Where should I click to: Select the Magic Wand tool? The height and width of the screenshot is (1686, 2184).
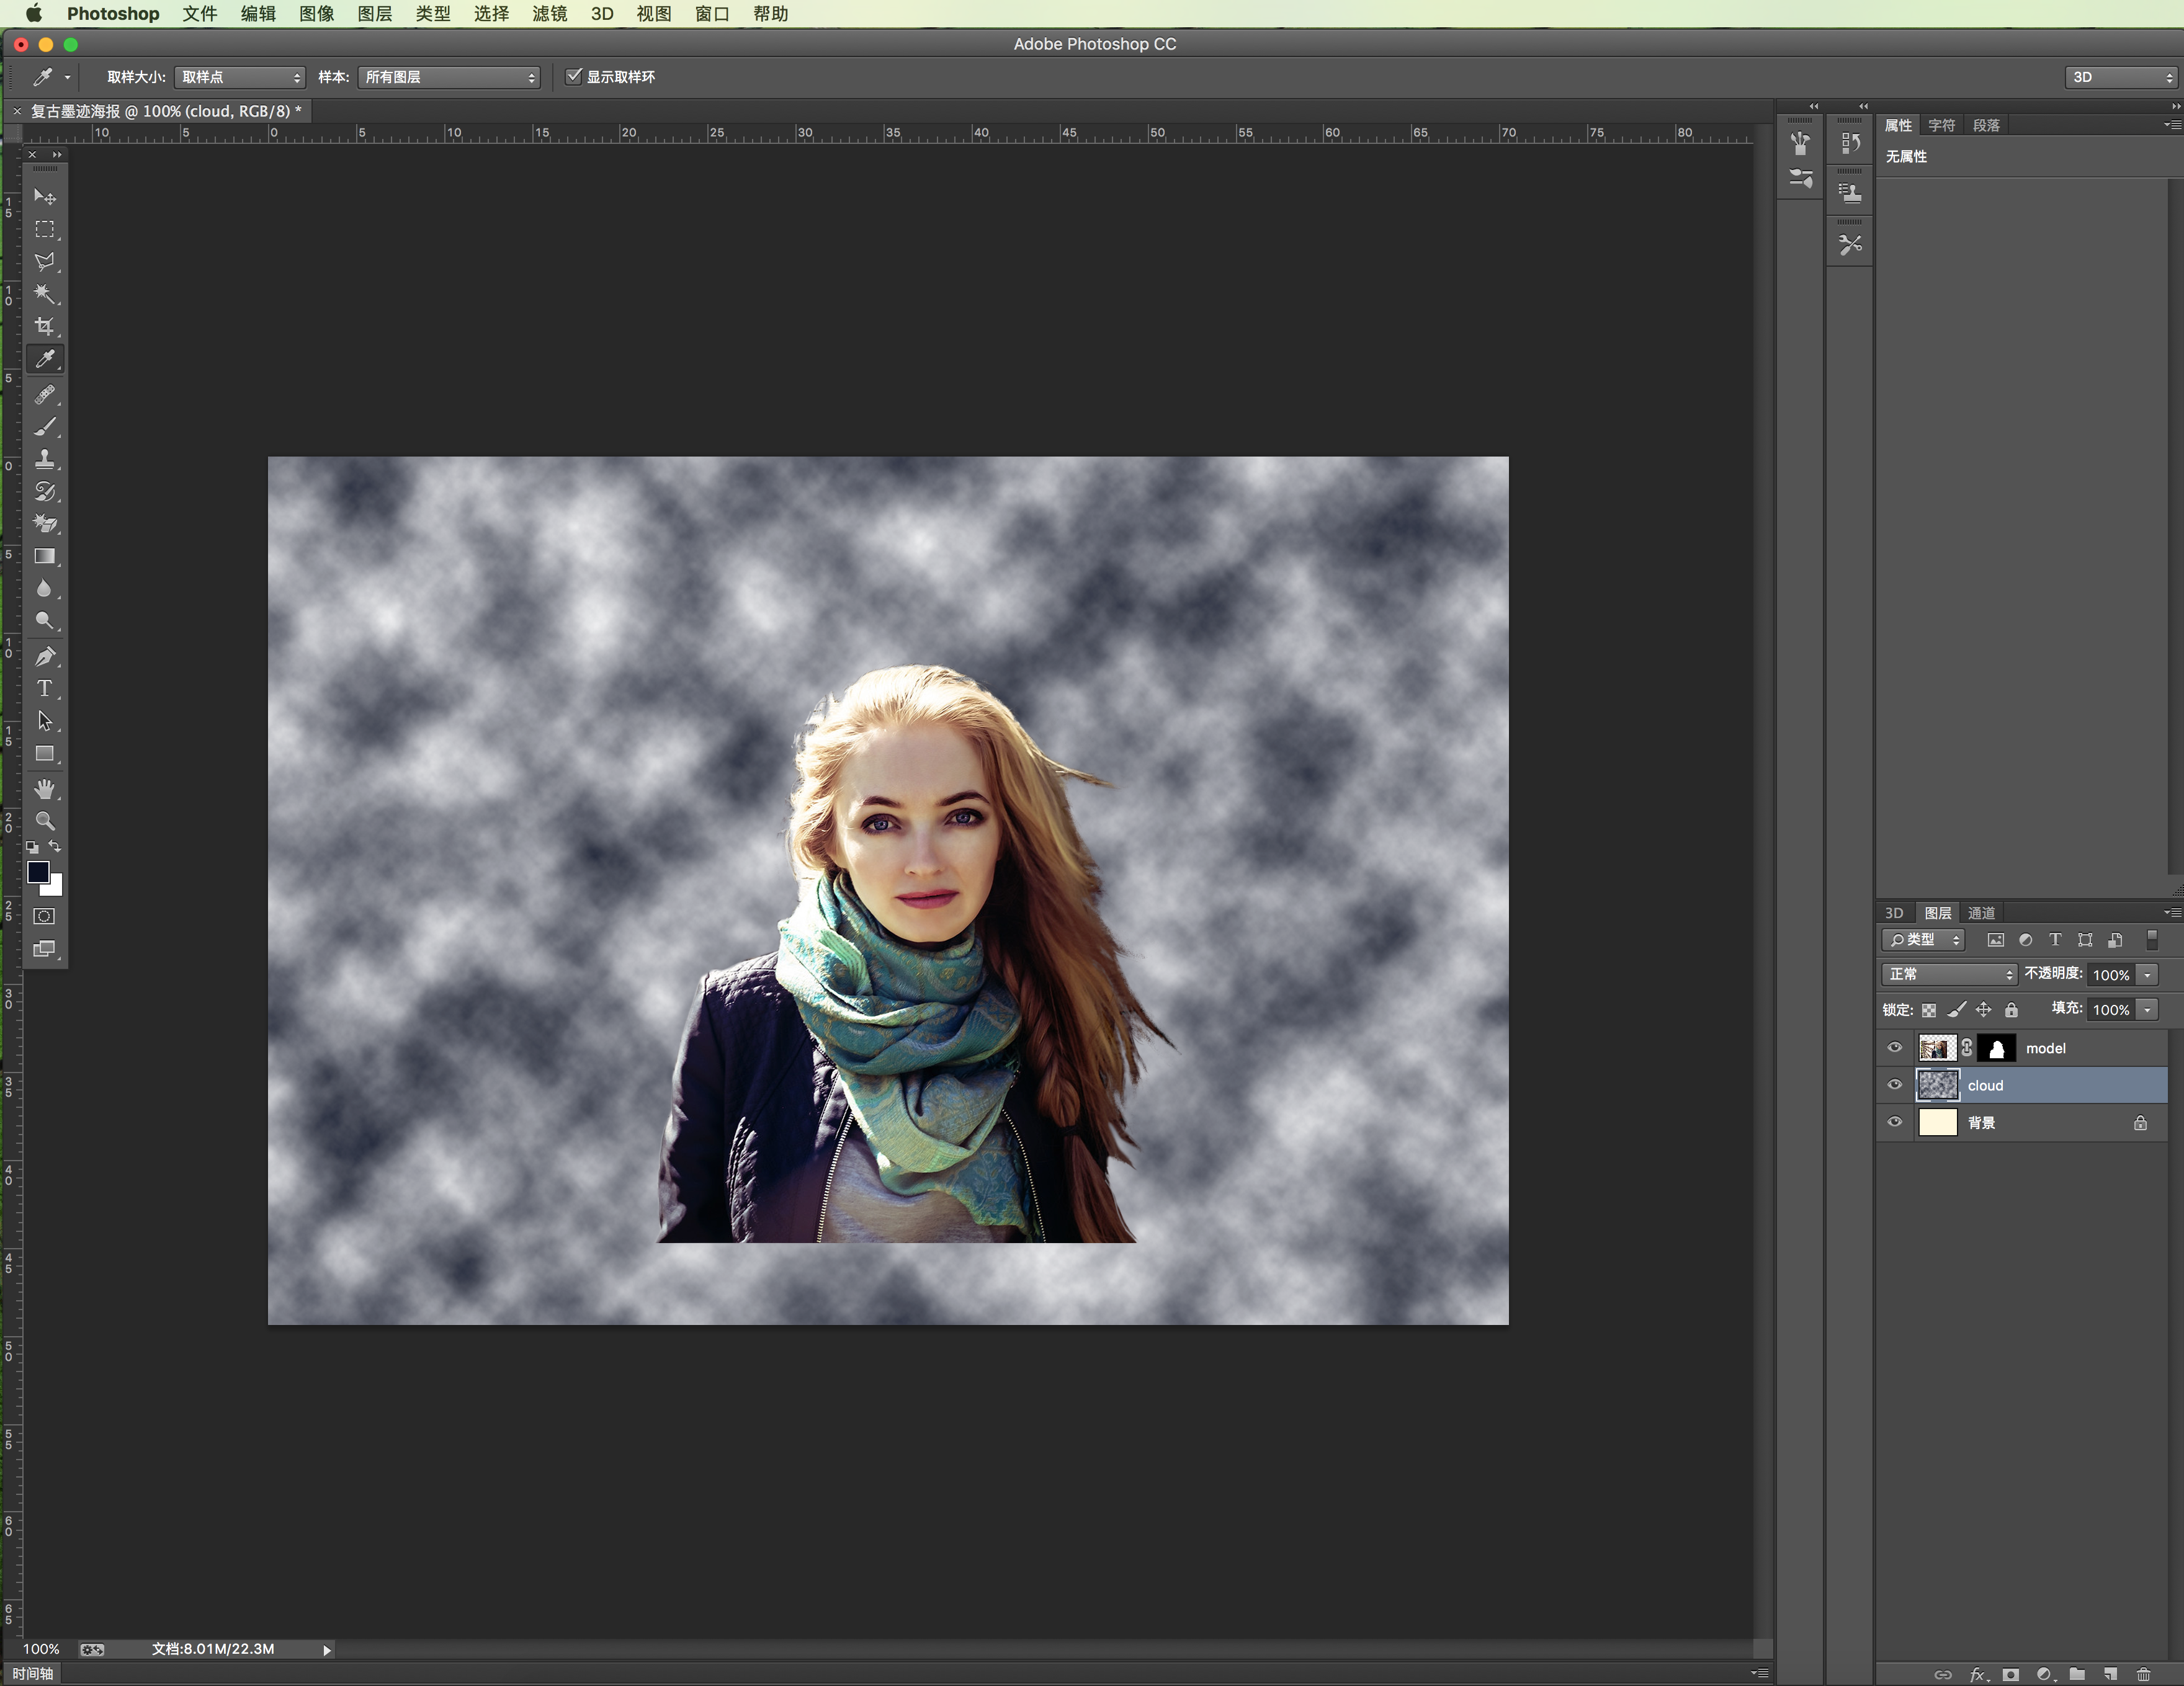click(45, 293)
